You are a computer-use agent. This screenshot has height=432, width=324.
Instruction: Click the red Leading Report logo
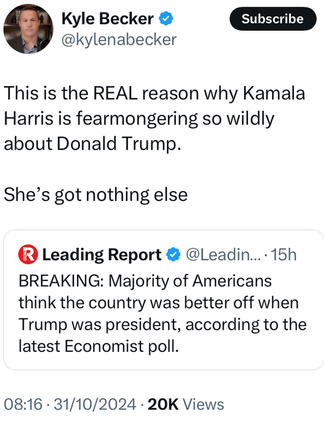[28, 254]
